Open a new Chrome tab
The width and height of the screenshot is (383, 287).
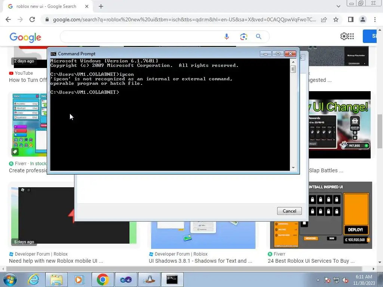(101, 7)
